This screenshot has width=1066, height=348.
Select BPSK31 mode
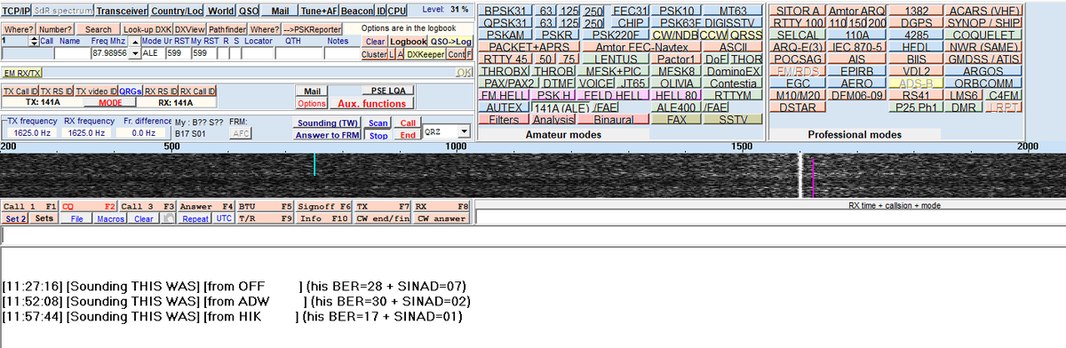coord(505,10)
